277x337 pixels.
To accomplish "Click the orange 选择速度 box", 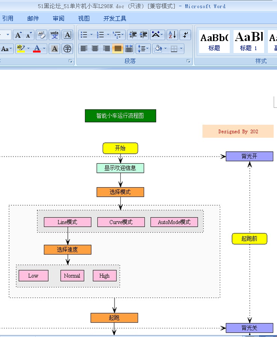I will [67, 250].
